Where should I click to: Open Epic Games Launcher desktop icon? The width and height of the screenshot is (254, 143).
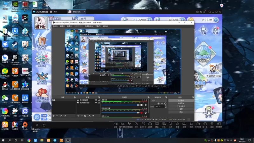[x=15, y=60]
